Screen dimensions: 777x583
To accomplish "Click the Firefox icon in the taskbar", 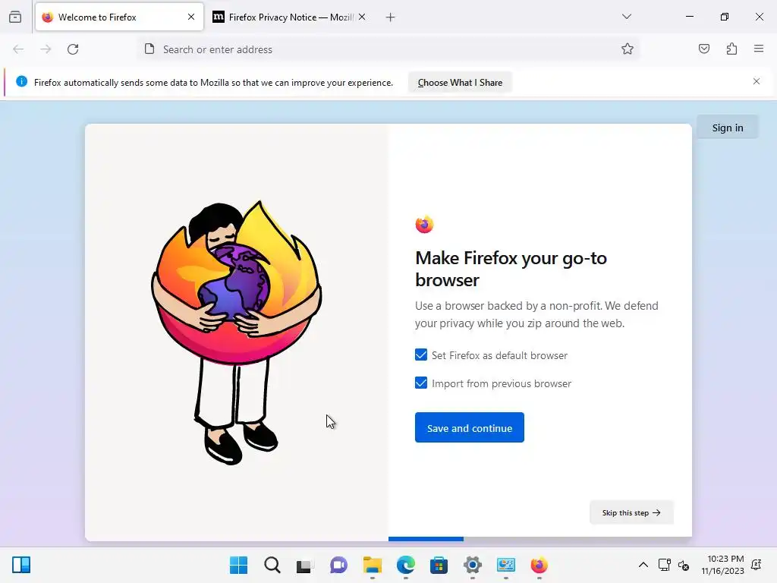I will [539, 565].
